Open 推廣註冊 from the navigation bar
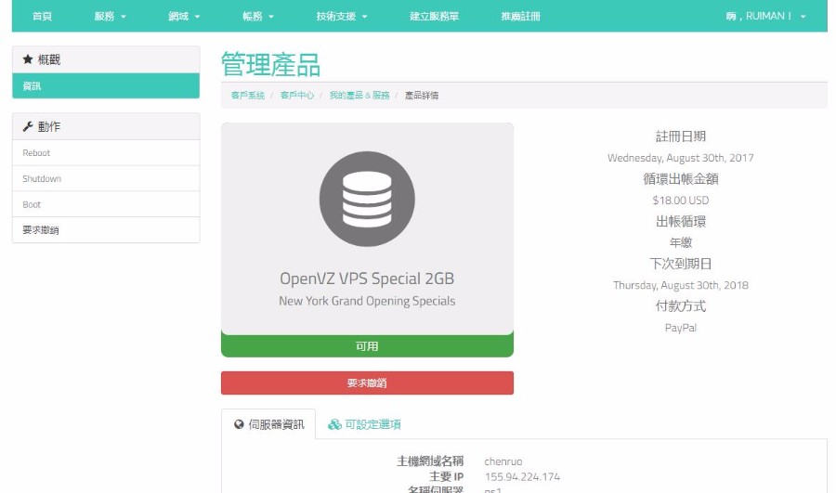The image size is (836, 493). 520,16
